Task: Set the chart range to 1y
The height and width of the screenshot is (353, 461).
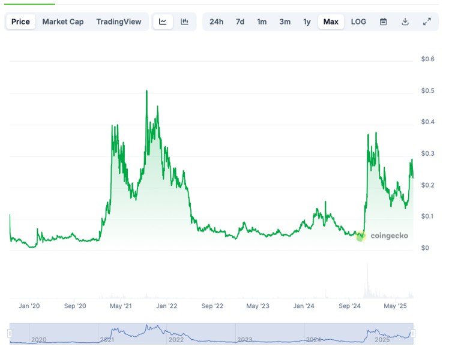Action: point(307,22)
